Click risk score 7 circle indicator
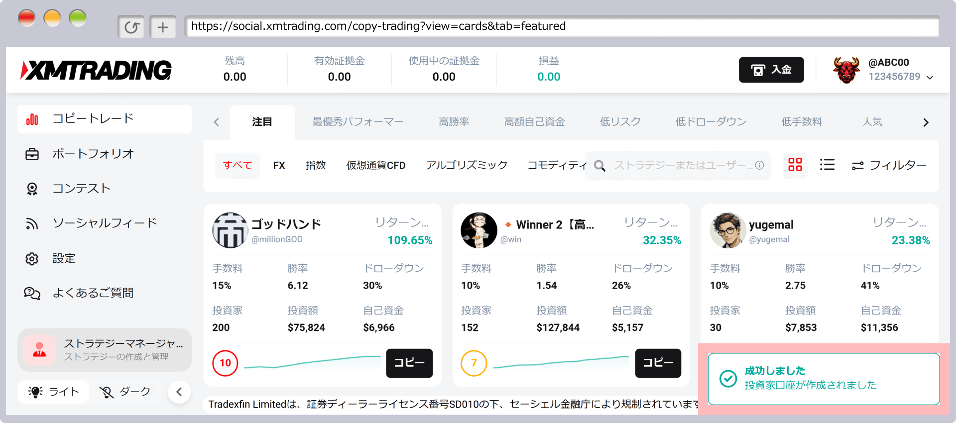The width and height of the screenshot is (956, 423). click(474, 363)
